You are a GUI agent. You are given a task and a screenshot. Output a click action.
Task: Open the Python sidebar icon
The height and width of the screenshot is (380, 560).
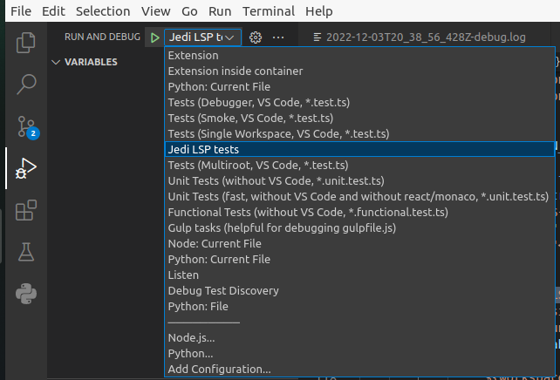[26, 294]
